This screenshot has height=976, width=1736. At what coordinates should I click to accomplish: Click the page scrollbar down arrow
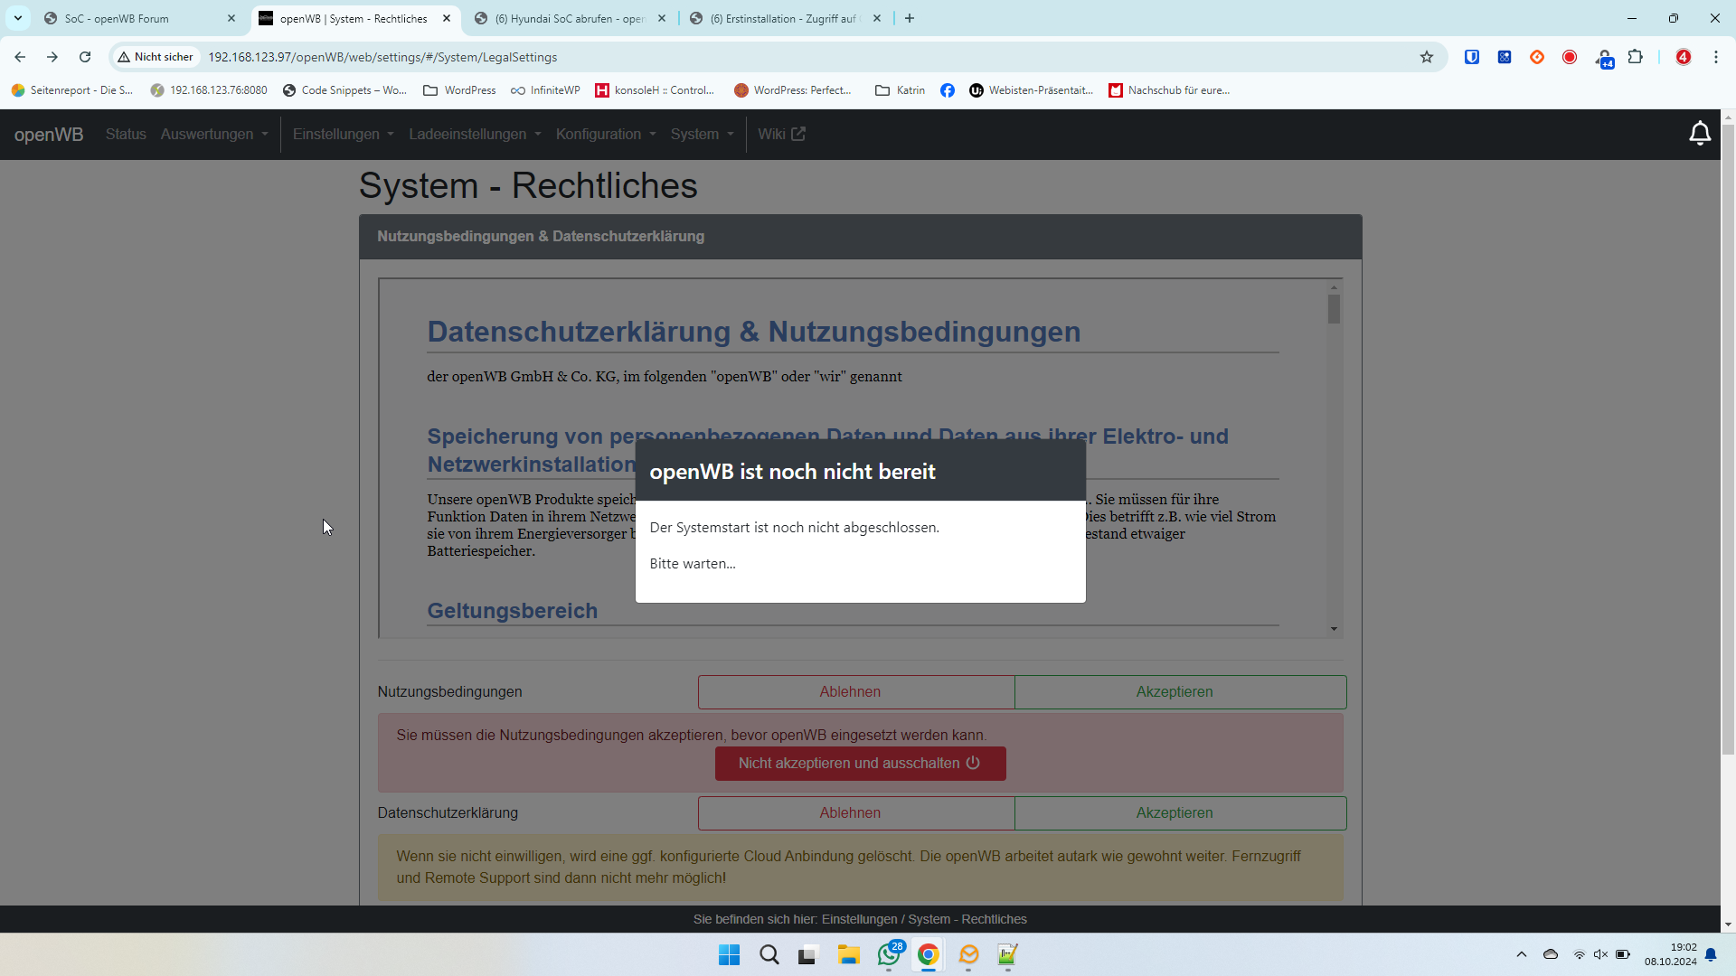pos(1728,924)
